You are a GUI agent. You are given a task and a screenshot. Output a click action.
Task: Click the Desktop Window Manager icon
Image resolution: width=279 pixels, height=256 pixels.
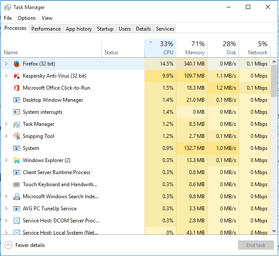point(17,100)
